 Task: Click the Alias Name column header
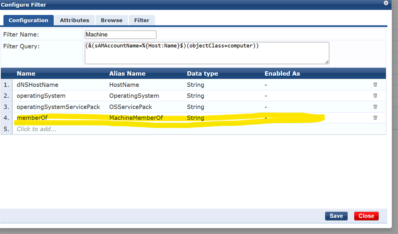point(127,73)
